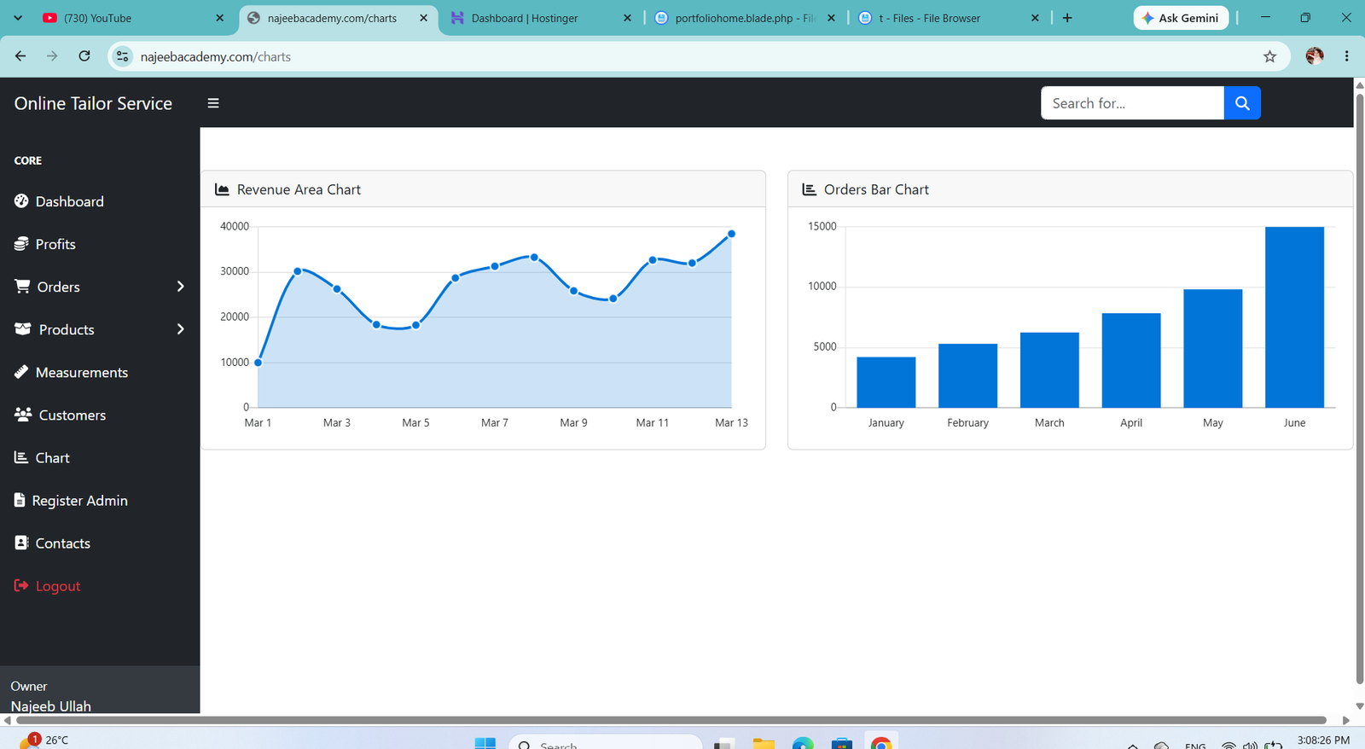The image size is (1365, 749).
Task: Click the Profits coins icon
Action: tap(21, 244)
